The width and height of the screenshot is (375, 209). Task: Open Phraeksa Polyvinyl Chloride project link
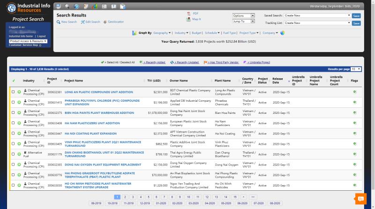point(102,102)
